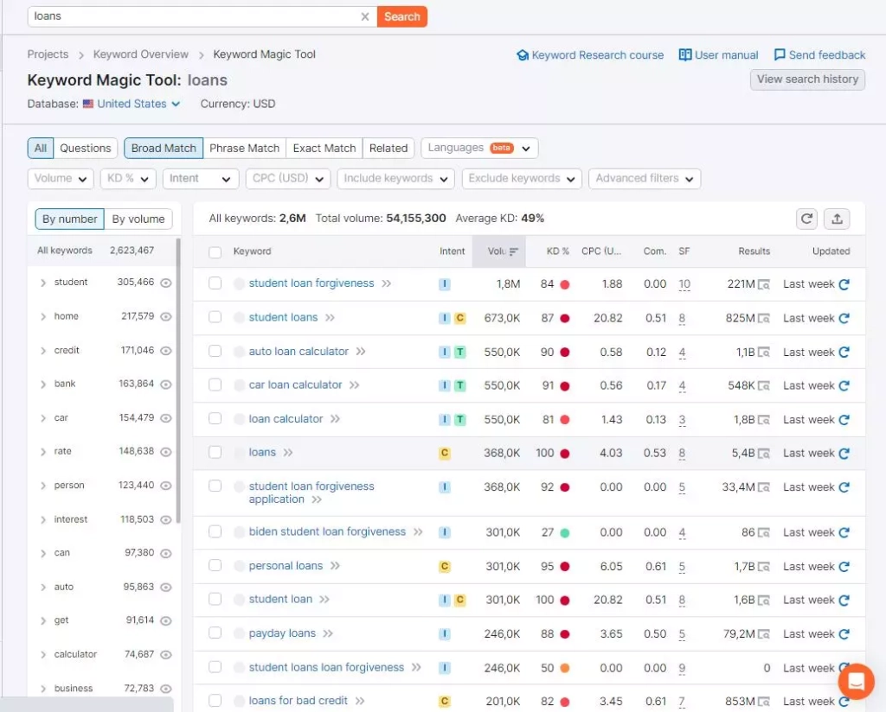Screen dimensions: 886x712
Task: Open Include keywords dropdown
Action: tap(395, 179)
